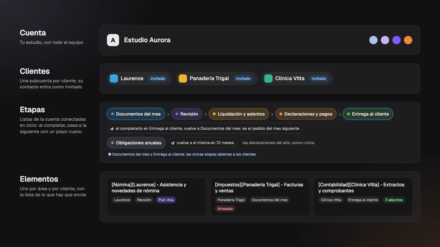
Task: Open the Entrega al cliente stage
Action: pos(368,114)
